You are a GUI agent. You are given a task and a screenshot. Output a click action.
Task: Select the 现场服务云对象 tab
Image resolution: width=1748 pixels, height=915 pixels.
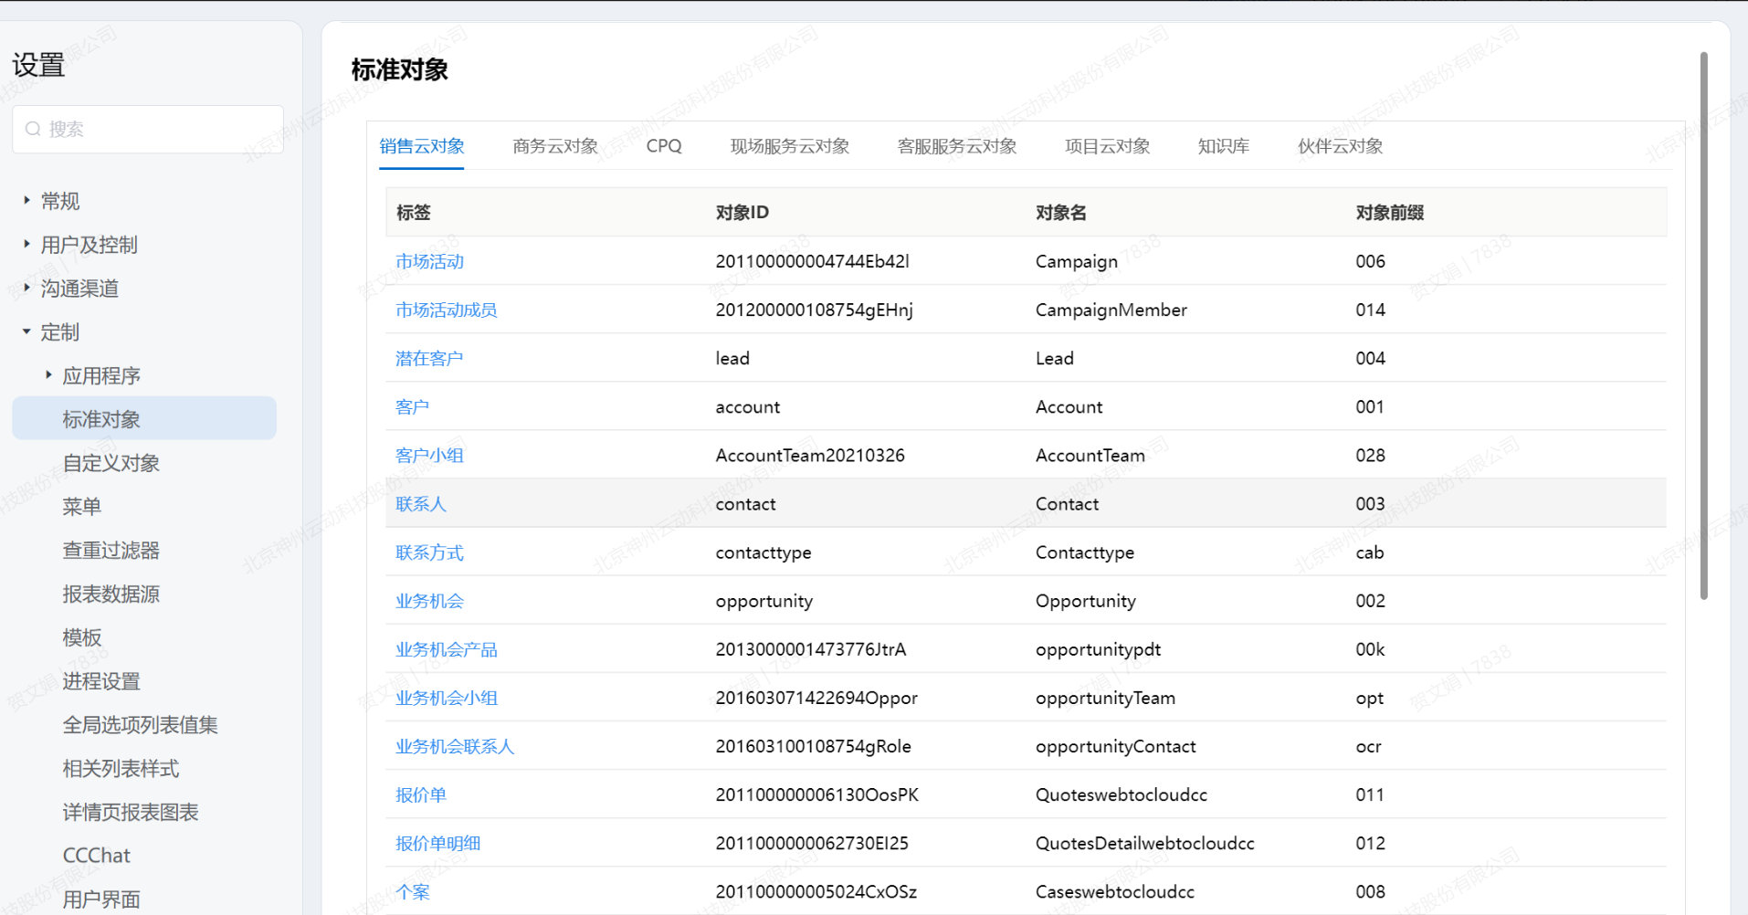[789, 146]
